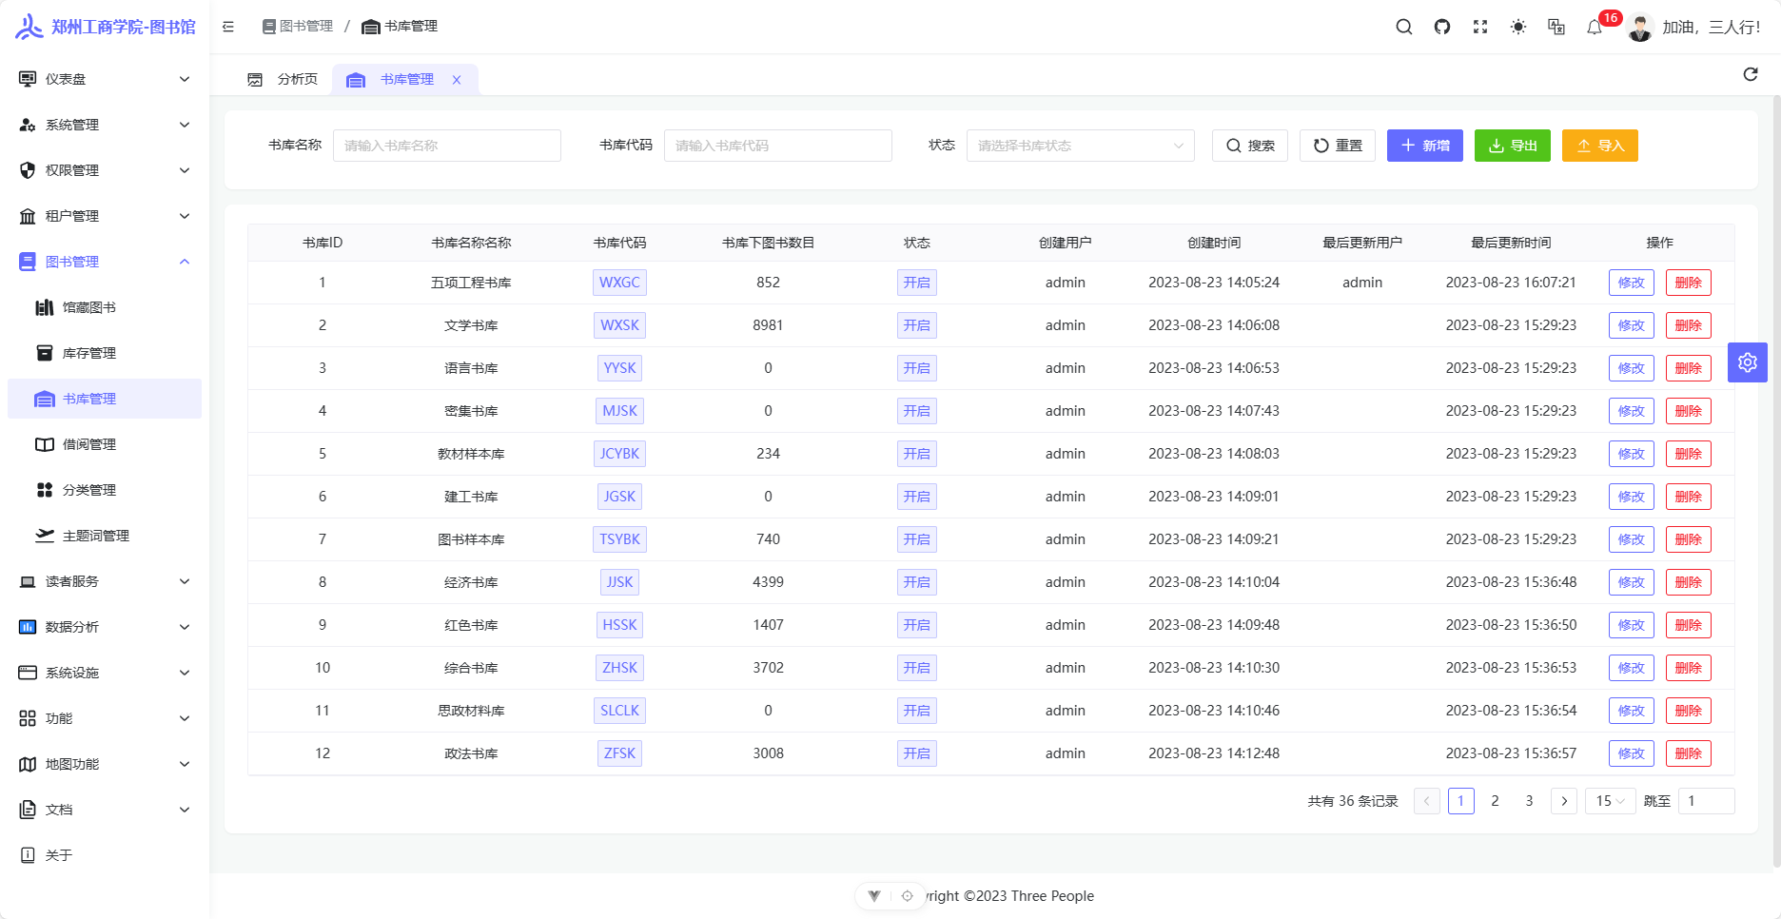Expand the 系统设施 menu
The image size is (1781, 919).
pyautogui.click(x=105, y=673)
